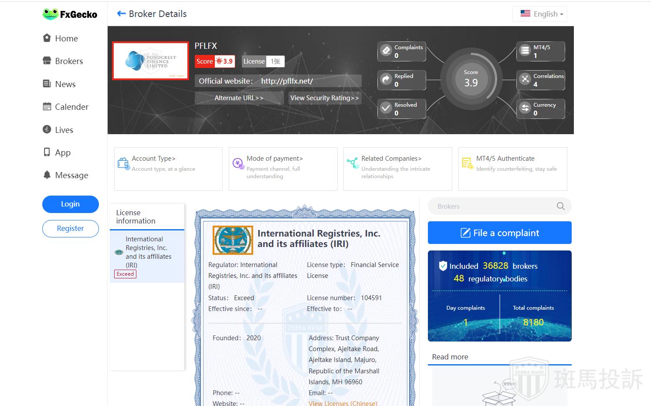Click File a complaint button
This screenshot has width=651, height=406.
[x=499, y=233]
